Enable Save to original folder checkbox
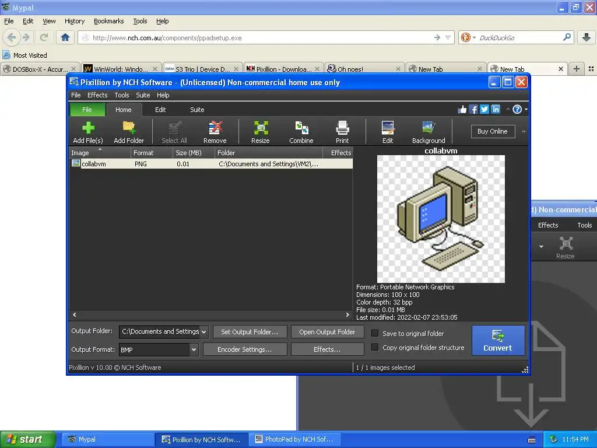 click(375, 333)
